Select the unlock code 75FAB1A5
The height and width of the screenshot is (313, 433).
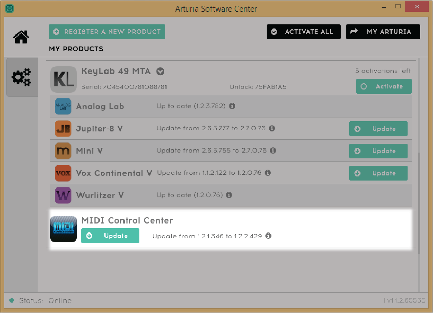click(271, 87)
